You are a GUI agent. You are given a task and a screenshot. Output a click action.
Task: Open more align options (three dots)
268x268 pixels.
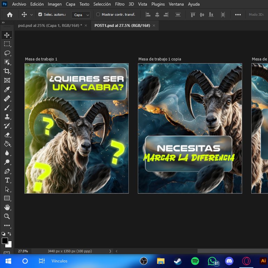coord(238,15)
